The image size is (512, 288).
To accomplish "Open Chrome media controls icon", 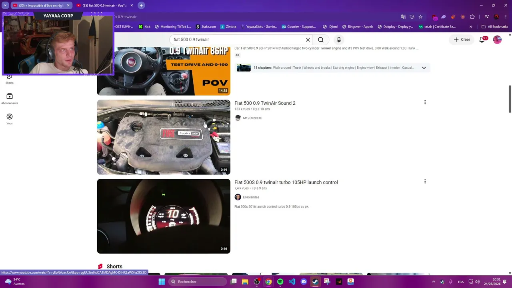I will (x=486, y=17).
